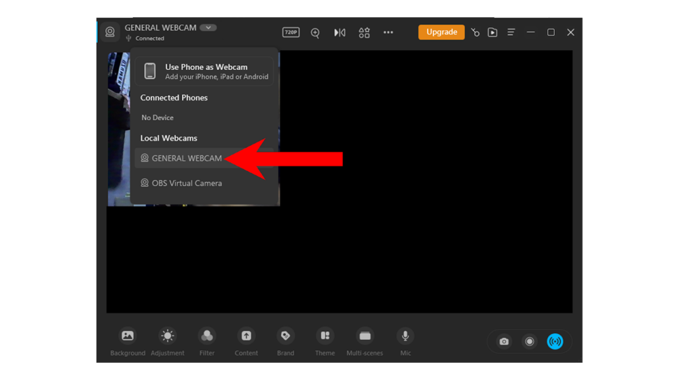Start recording with the record button
Image resolution: width=677 pixels, height=380 pixels.
pos(530,342)
